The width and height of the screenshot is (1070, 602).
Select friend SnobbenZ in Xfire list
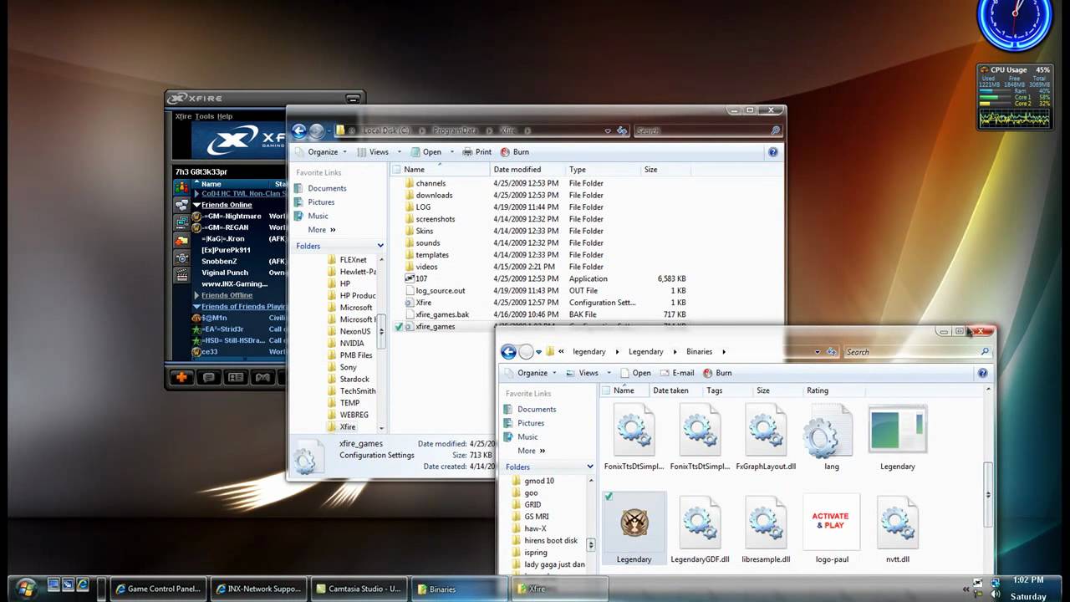click(x=219, y=261)
